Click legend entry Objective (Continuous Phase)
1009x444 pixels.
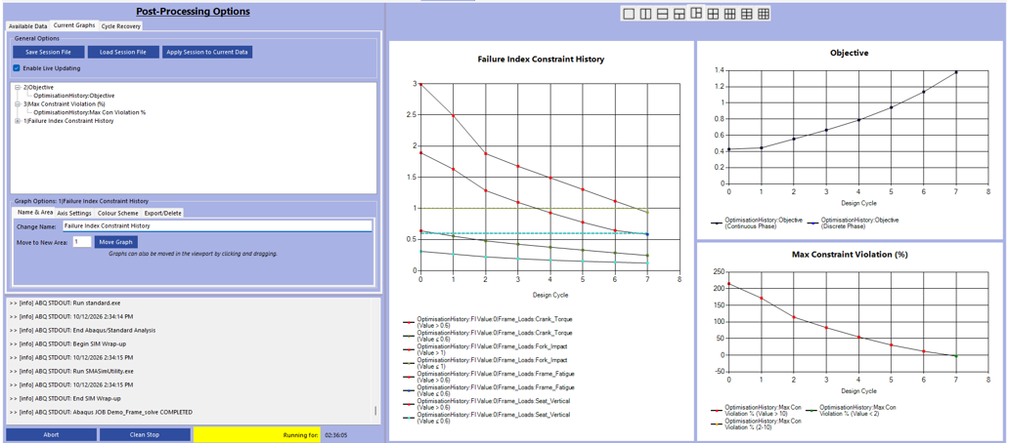pos(756,222)
